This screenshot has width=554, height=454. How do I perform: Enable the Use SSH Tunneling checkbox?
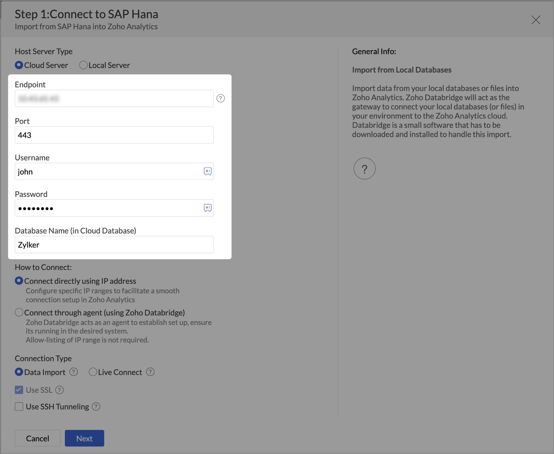click(19, 407)
